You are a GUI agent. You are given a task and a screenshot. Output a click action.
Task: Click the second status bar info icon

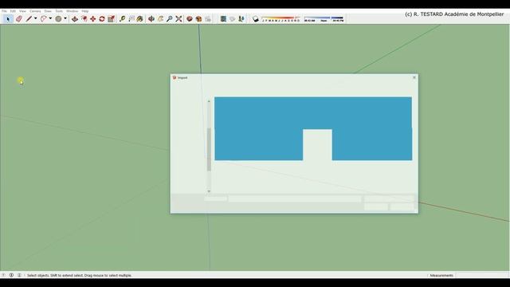tap(11, 275)
